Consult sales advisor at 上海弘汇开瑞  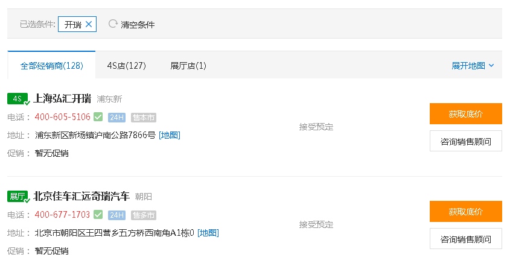(x=465, y=141)
